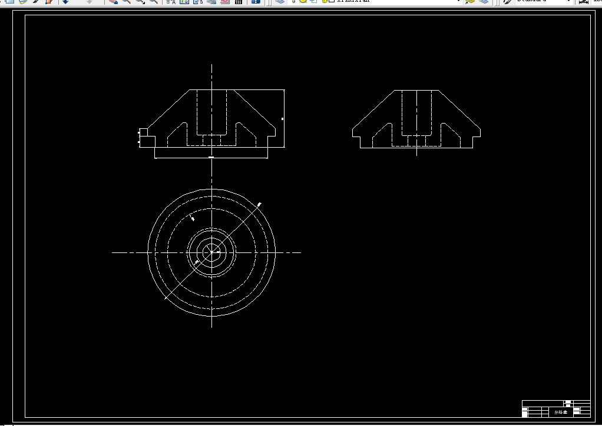
Task: Click the Undo arrow in the toolbar
Action: tap(65, 2)
